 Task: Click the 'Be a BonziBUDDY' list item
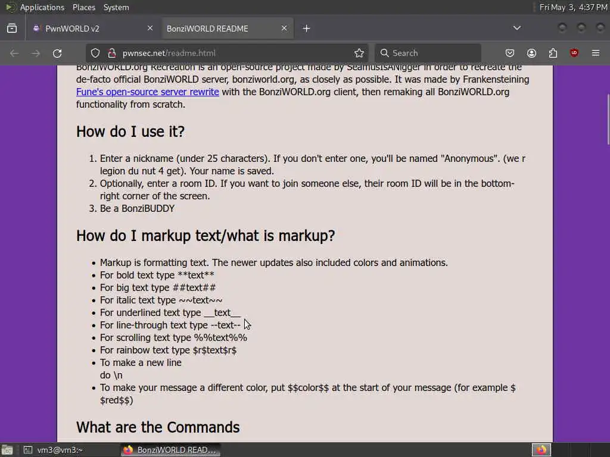point(138,209)
